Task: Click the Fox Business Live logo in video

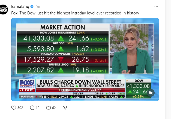Action: (27, 86)
